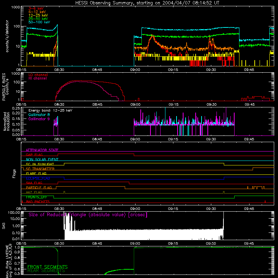278x278 pixels.
Task: Click the Size of Reduced Triangle label
Action: point(88,215)
